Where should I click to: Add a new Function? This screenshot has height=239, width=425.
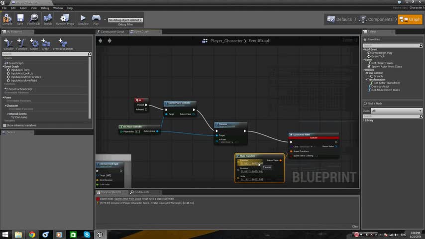(x=21, y=44)
